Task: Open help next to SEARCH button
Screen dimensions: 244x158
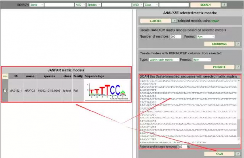Action: click(224, 5)
